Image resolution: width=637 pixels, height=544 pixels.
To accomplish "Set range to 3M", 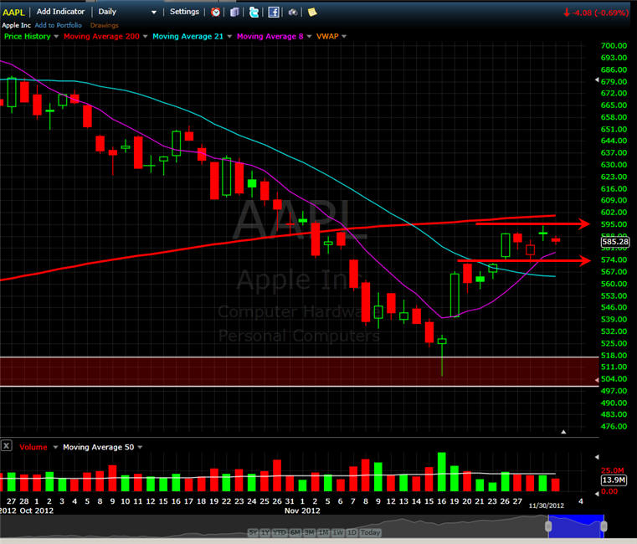I will (x=309, y=532).
